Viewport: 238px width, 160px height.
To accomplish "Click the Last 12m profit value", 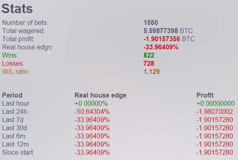I will point(215,144).
